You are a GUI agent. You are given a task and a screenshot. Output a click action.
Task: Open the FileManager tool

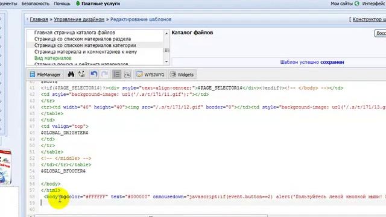[x=45, y=74]
